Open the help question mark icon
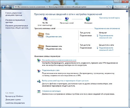This screenshot has width=130, height=108. point(127,11)
